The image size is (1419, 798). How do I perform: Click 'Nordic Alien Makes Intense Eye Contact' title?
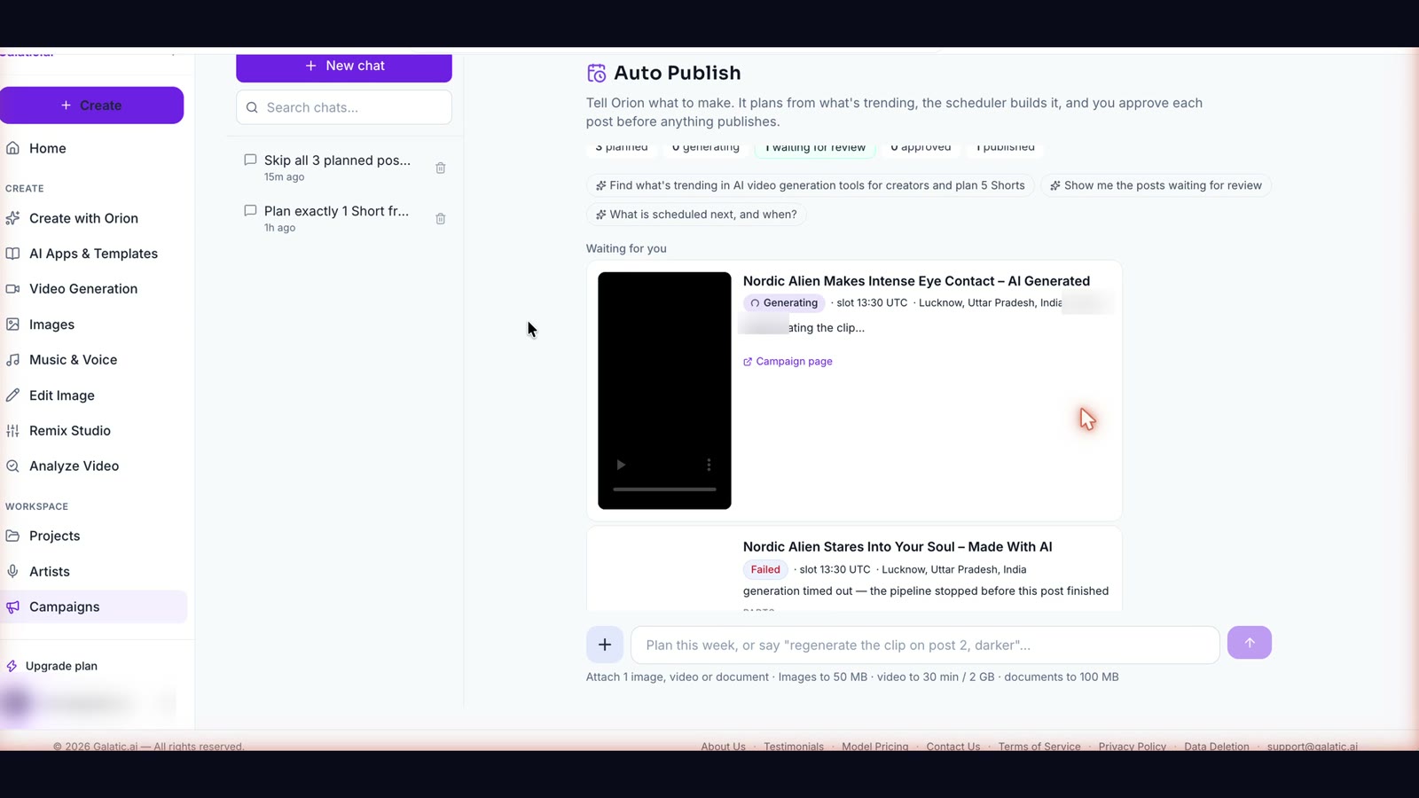click(916, 281)
